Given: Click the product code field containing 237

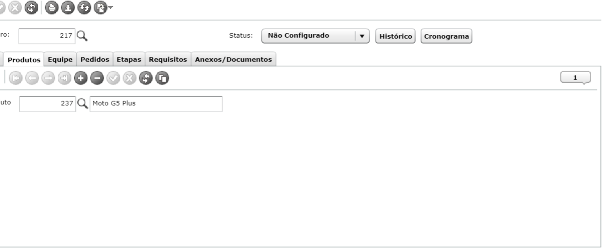Looking at the screenshot, I should coord(47,104).
